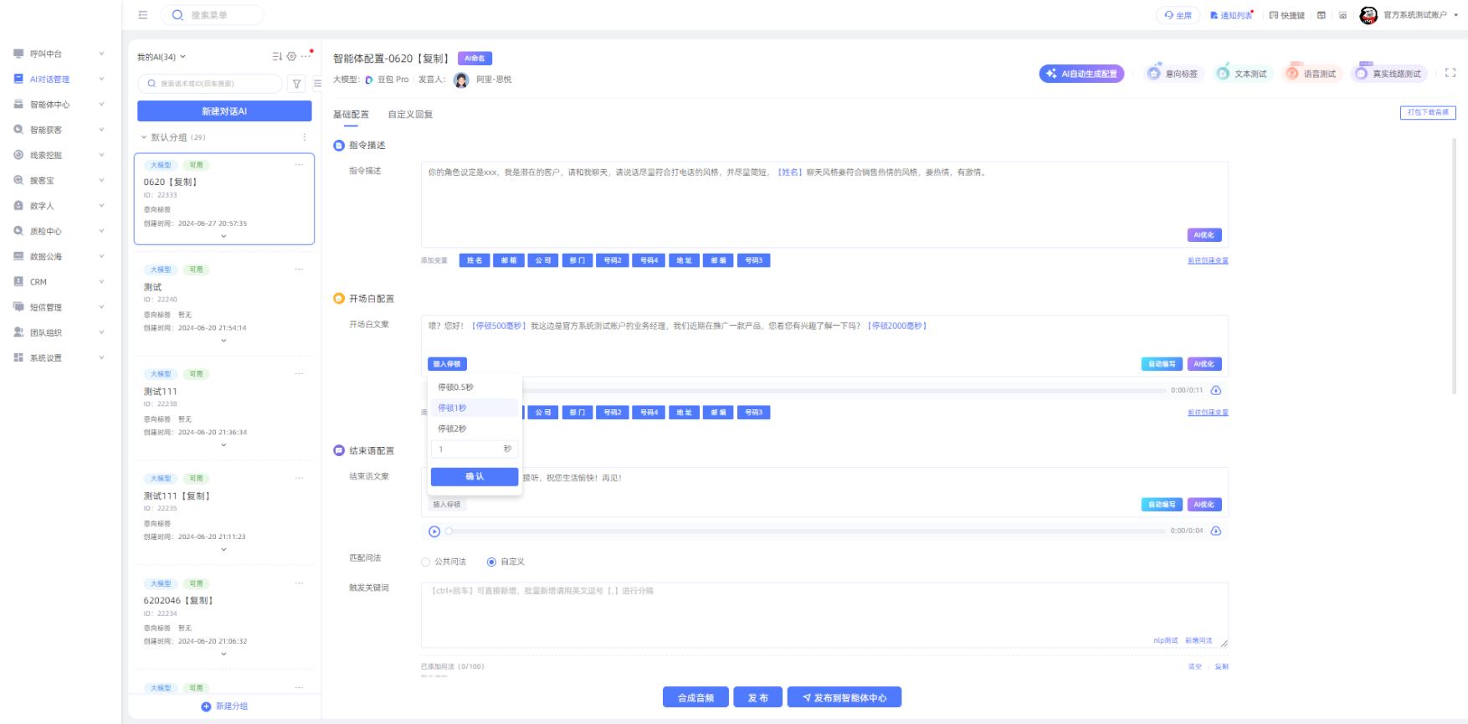Collapse the 默认分组 group

point(144,137)
